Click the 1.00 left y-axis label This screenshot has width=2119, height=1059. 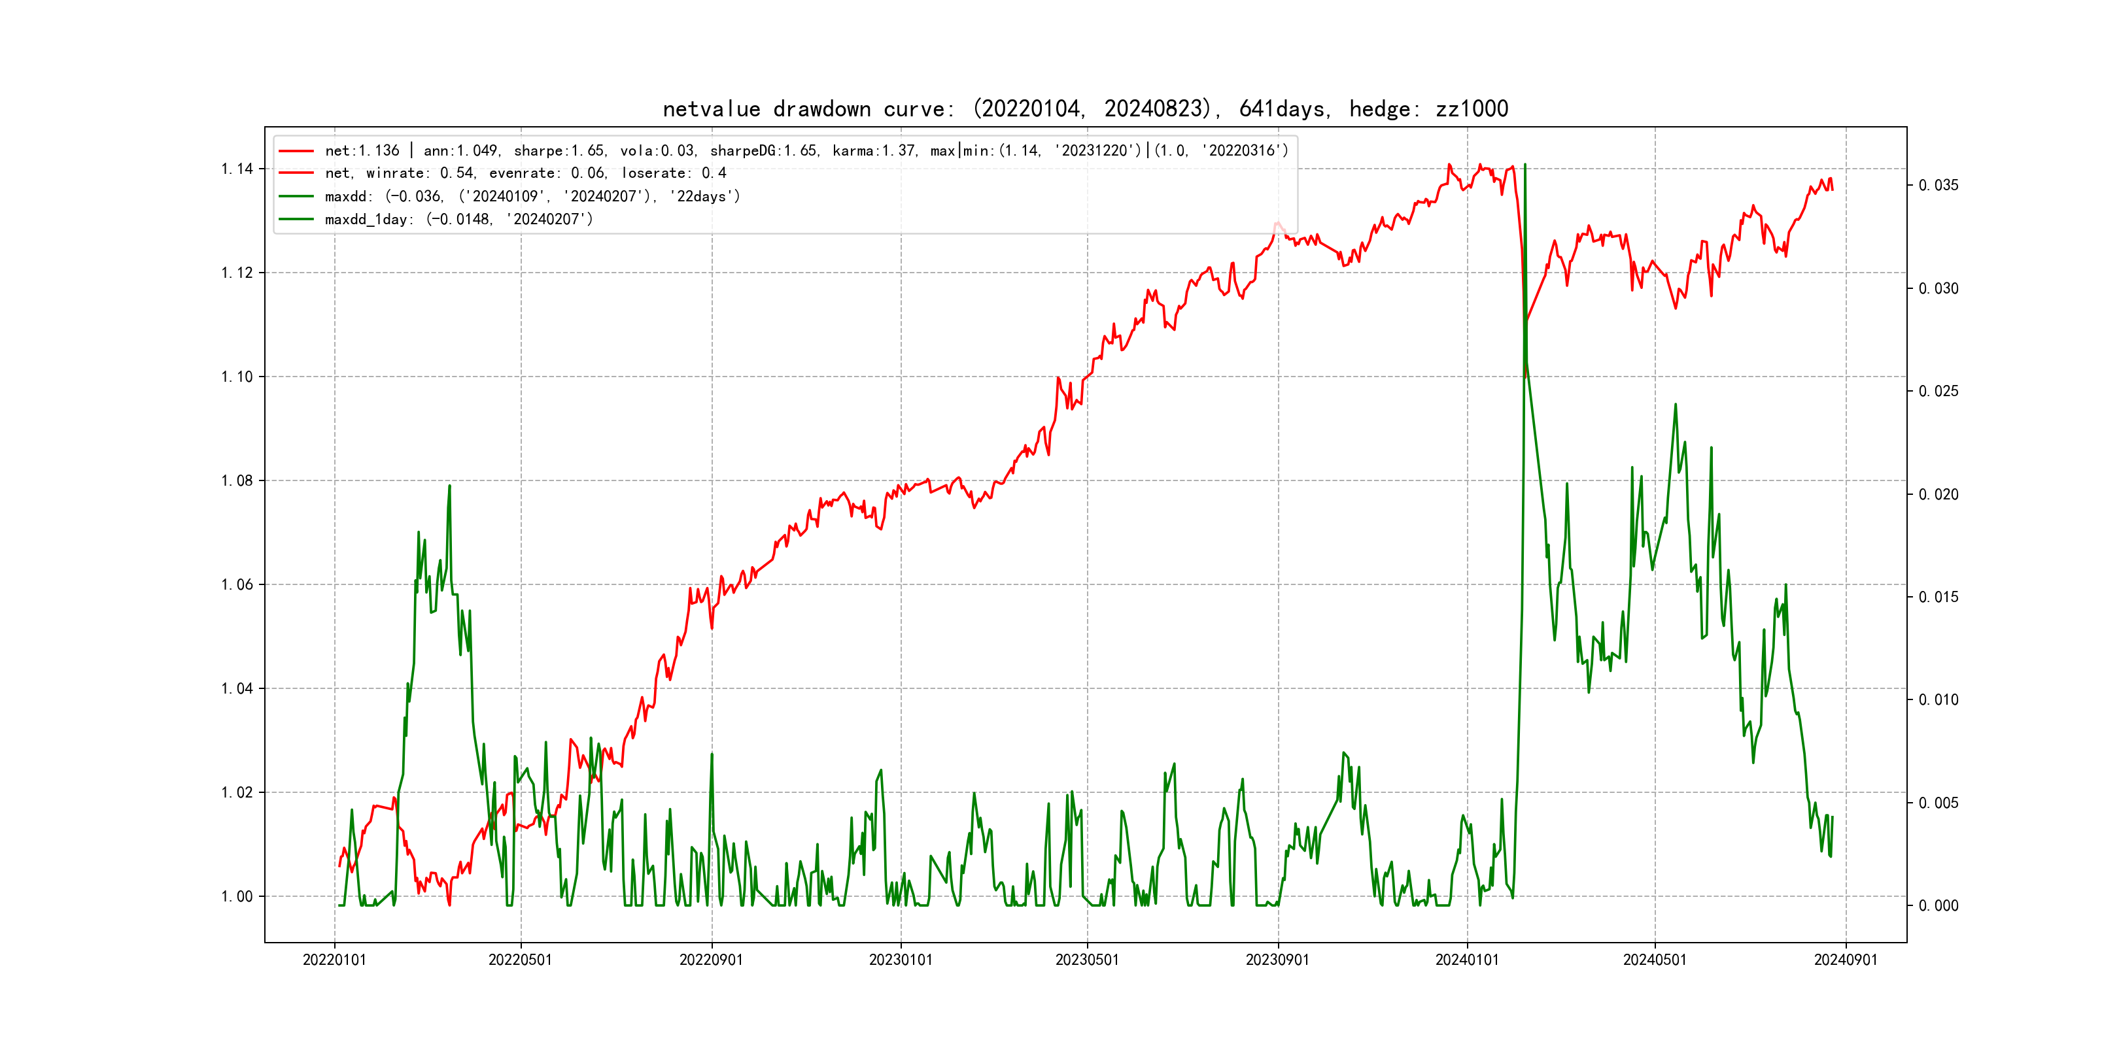(237, 896)
